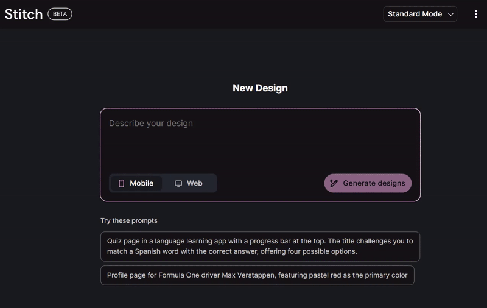Select the Web design option
The height and width of the screenshot is (308, 487).
click(189, 183)
